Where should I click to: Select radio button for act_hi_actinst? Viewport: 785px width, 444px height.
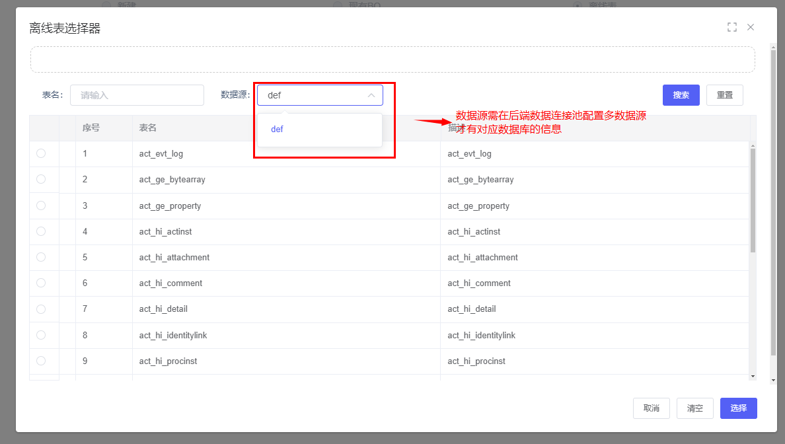(x=41, y=231)
